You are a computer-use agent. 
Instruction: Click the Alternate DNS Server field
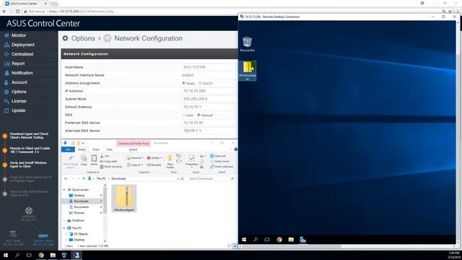[209, 131]
